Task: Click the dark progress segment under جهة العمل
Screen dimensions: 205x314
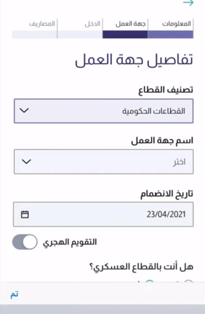Action: [x=125, y=34]
